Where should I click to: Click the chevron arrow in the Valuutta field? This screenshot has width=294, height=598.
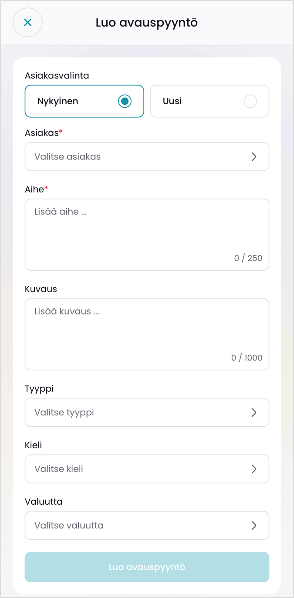(x=254, y=526)
